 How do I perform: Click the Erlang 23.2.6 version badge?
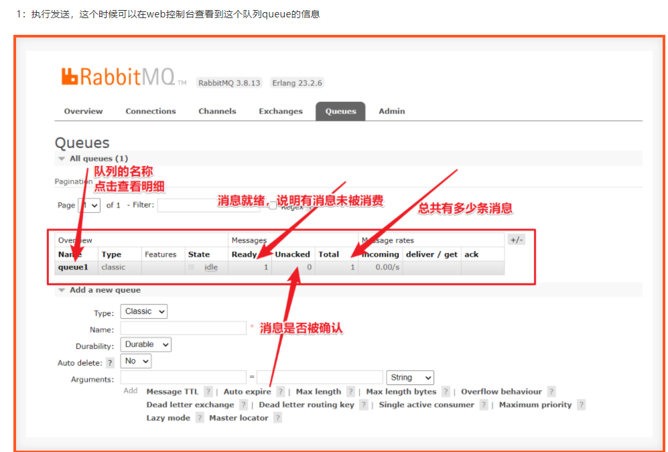click(297, 82)
